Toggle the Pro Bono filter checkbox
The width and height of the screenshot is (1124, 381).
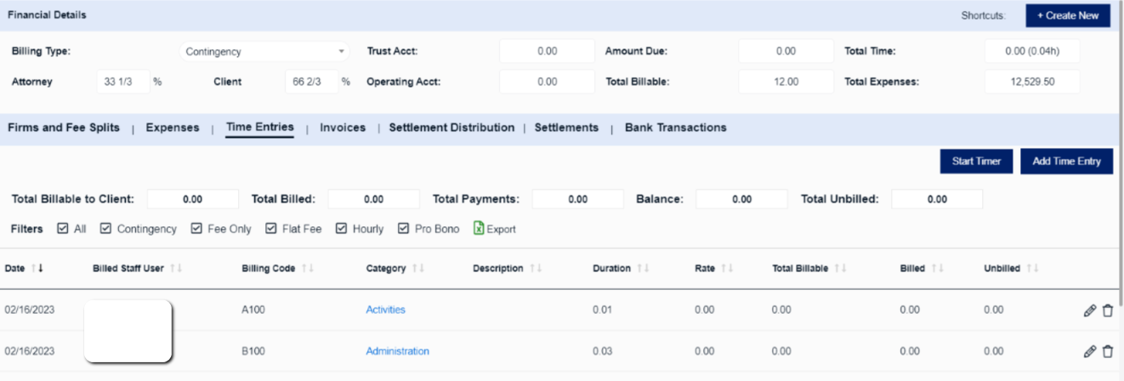pos(404,229)
